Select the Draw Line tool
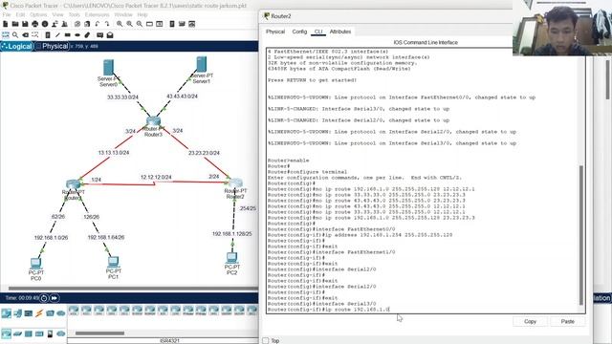 pos(57,35)
